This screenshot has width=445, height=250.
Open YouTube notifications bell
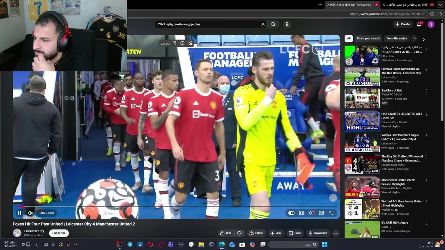419,24
